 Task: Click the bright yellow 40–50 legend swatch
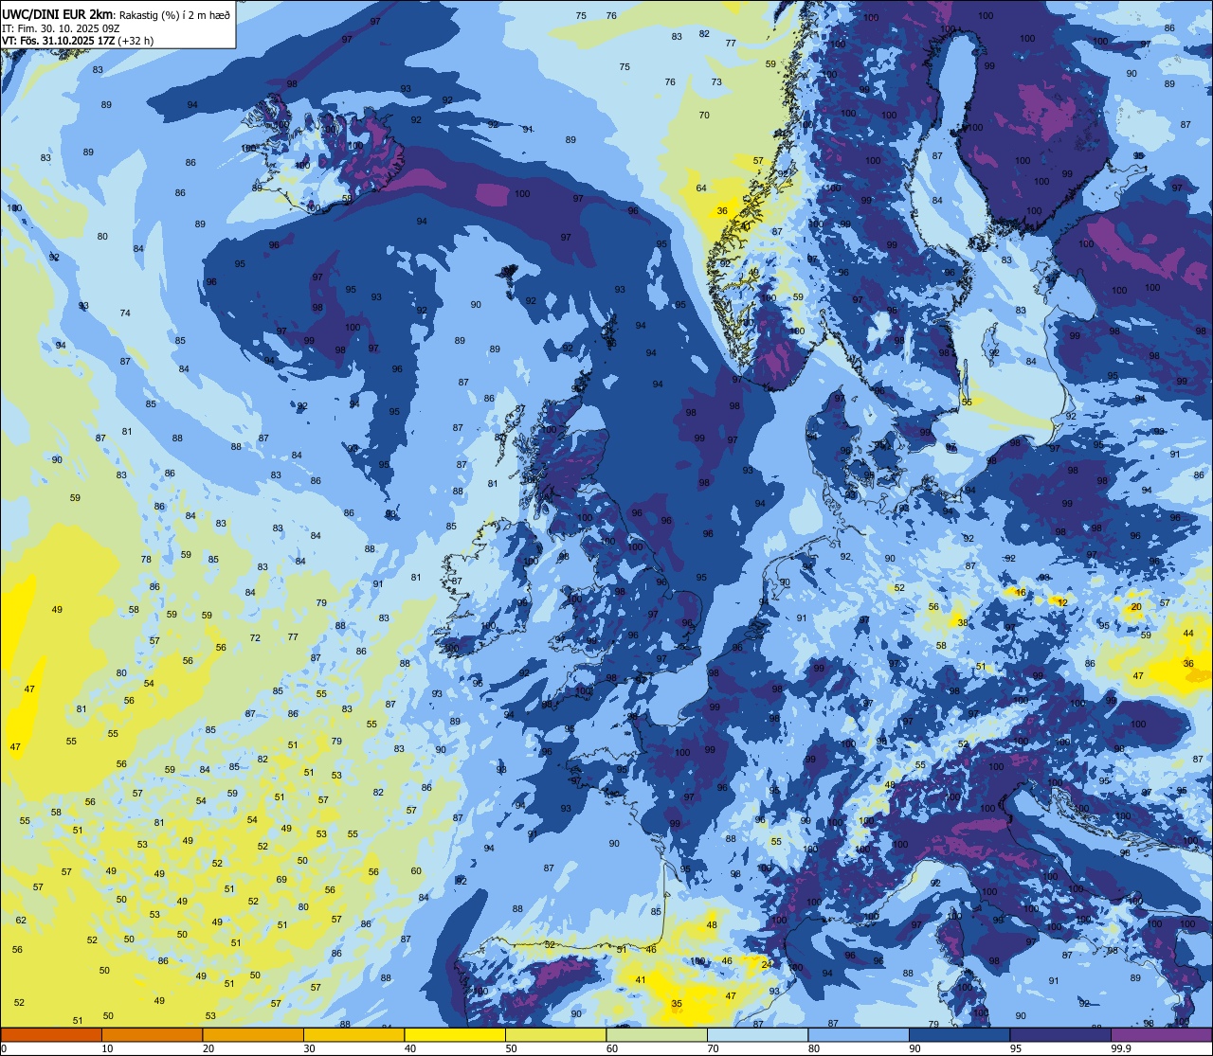[455, 1034]
